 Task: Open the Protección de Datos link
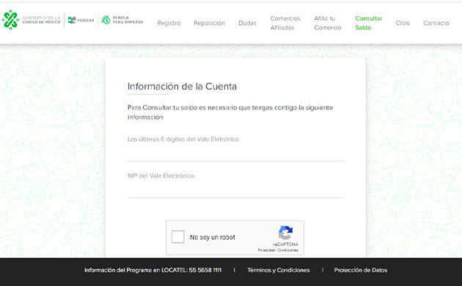(x=361, y=270)
